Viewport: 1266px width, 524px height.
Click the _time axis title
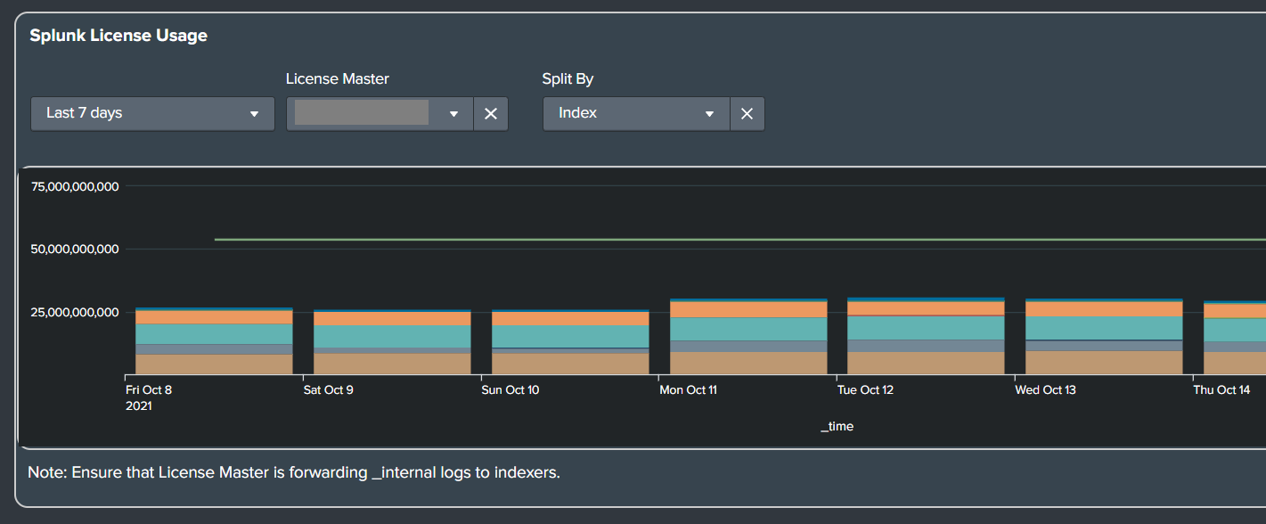[837, 427]
